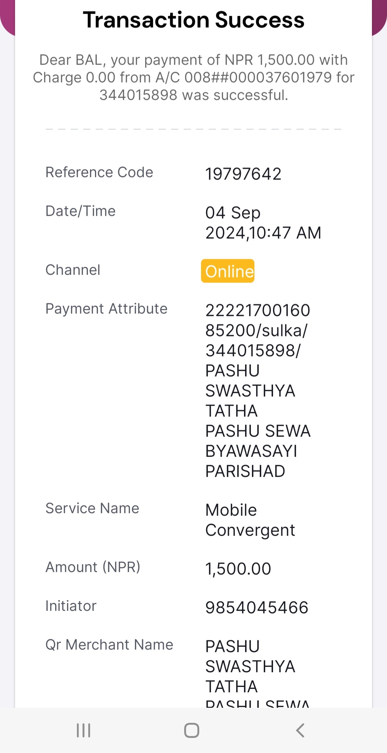Tap the Qr Merchant Name value

(x=257, y=673)
